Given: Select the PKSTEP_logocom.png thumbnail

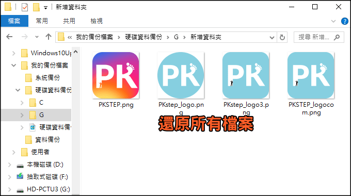Looking at the screenshot, I should (x=311, y=75).
